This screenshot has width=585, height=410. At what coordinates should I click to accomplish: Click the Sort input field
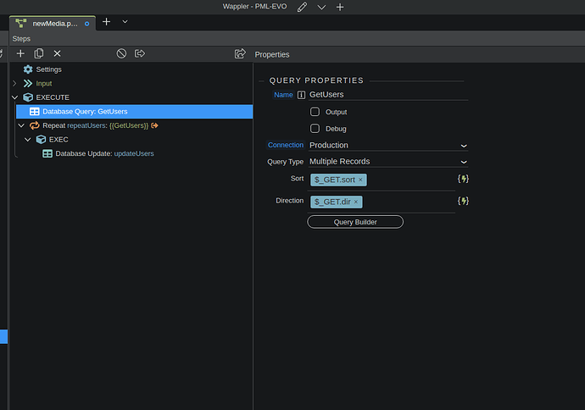point(382,180)
